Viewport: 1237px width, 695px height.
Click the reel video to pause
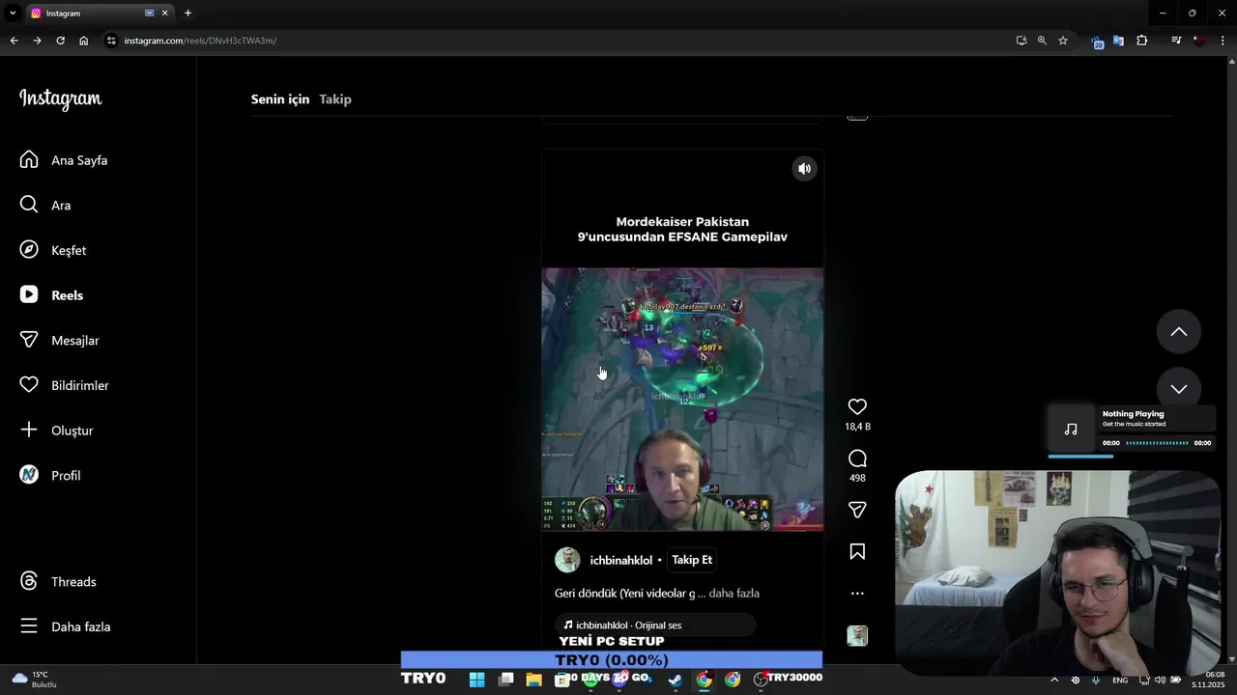coord(682,399)
